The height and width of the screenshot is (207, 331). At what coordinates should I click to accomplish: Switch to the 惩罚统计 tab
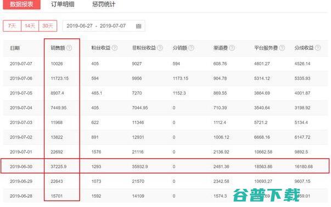(x=104, y=4)
